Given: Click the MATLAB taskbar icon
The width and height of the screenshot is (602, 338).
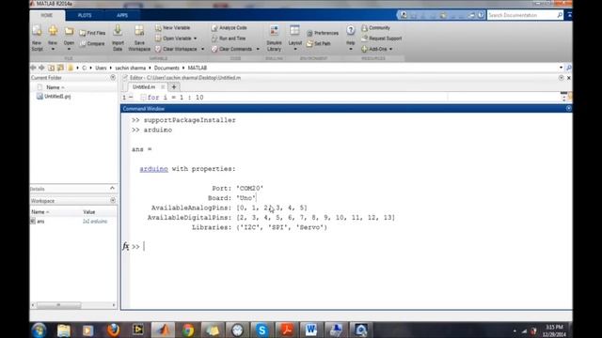Looking at the screenshot, I should pyautogui.click(x=163, y=330).
